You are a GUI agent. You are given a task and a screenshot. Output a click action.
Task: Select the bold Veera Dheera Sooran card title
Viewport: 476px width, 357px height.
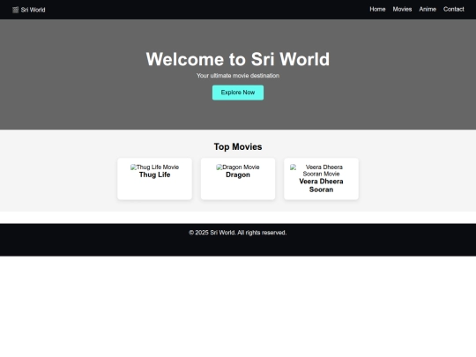[321, 185]
